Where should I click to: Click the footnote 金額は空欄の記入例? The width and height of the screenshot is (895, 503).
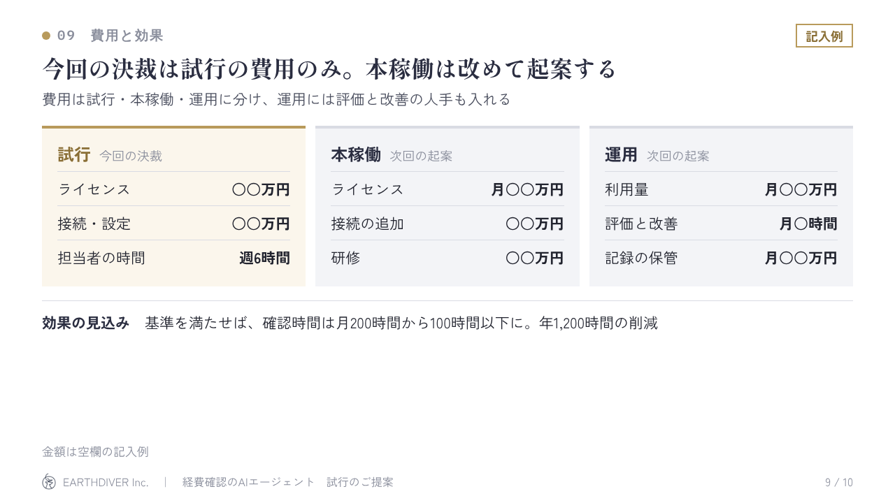pos(95,451)
